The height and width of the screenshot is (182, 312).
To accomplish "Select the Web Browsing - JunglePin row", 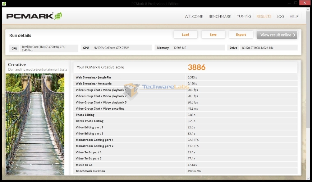I will click(185, 77).
